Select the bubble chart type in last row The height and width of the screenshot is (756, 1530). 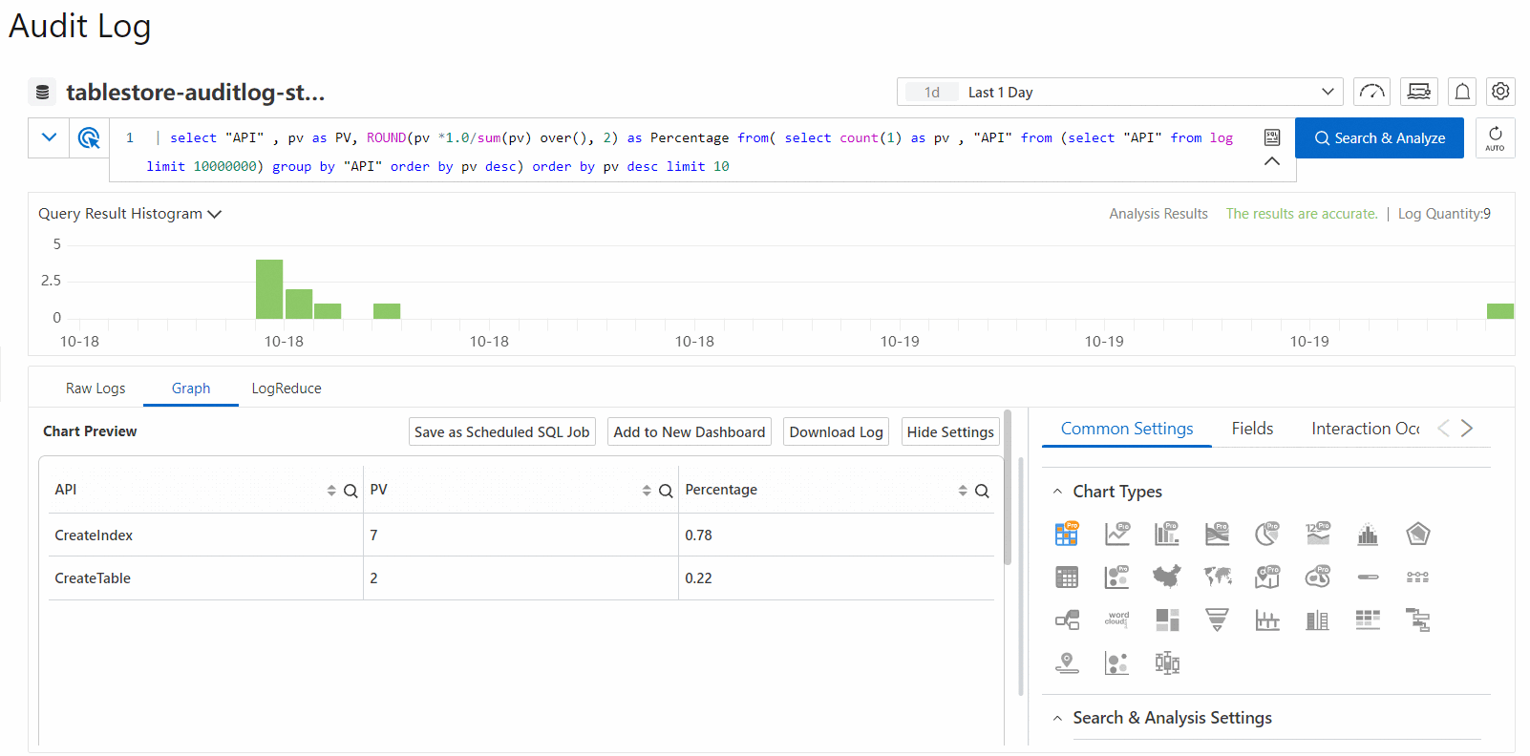tap(1117, 663)
